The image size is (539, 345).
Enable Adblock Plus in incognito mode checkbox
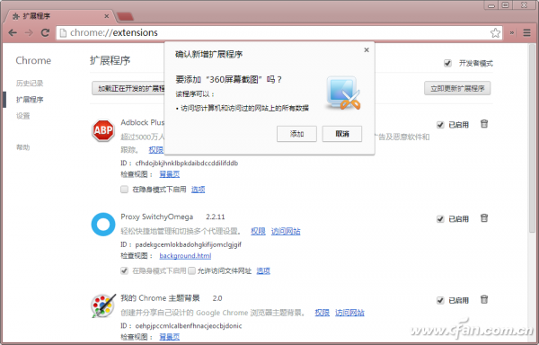(x=125, y=190)
